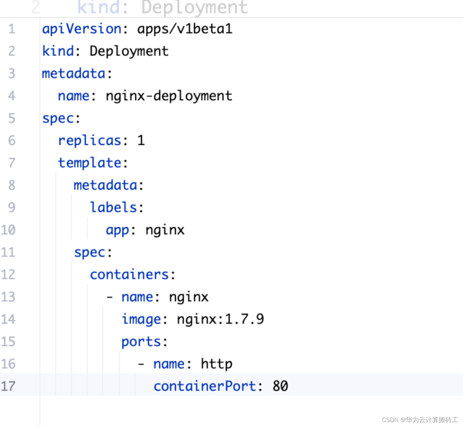Click line number 15 in the gutter
Image resolution: width=463 pixels, height=426 pixels.
tap(8, 342)
